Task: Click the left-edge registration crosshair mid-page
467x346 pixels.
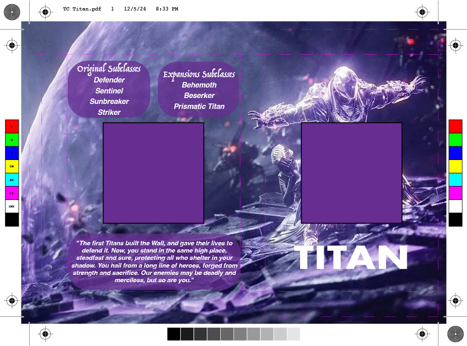Action: (12, 46)
